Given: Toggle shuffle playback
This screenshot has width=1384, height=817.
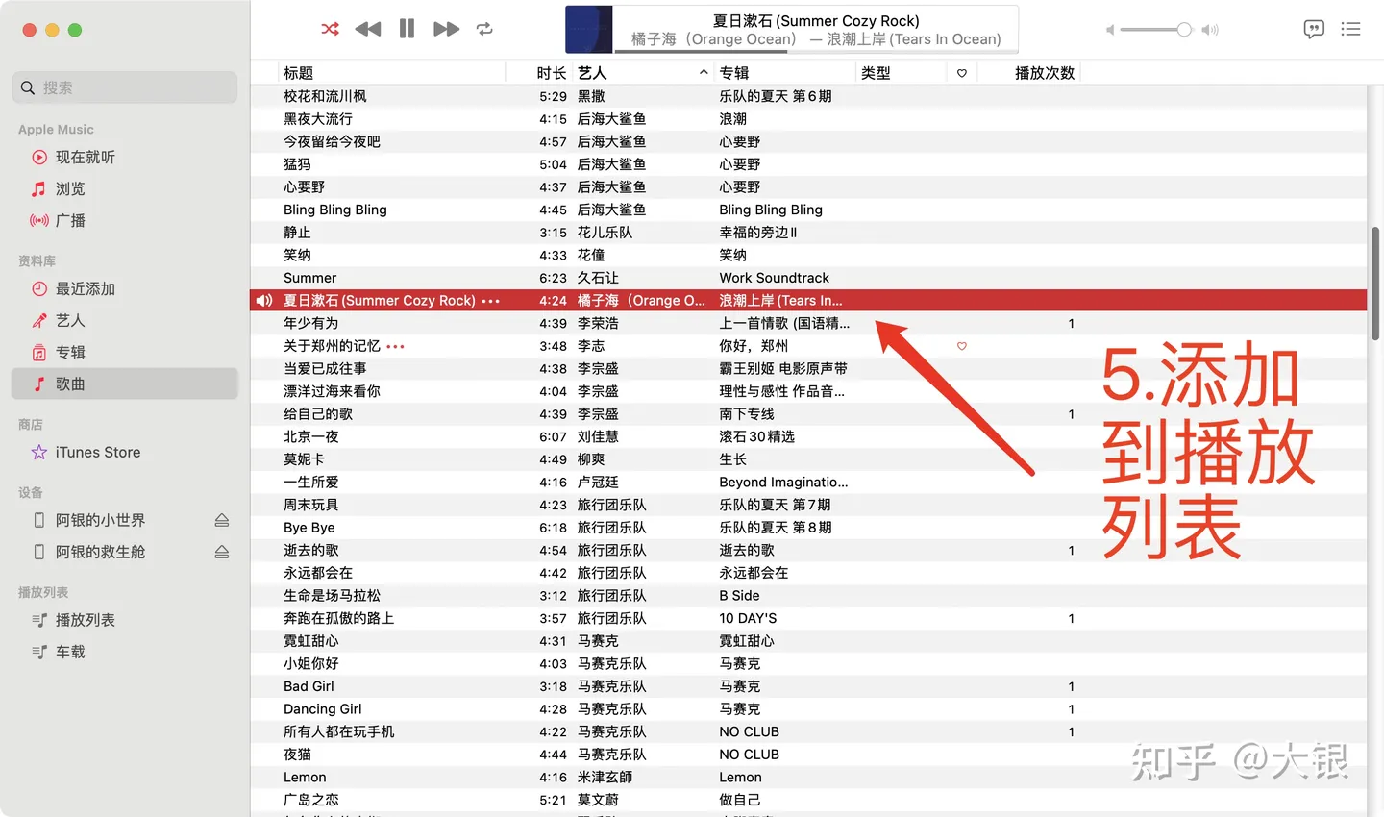Looking at the screenshot, I should click(x=330, y=29).
